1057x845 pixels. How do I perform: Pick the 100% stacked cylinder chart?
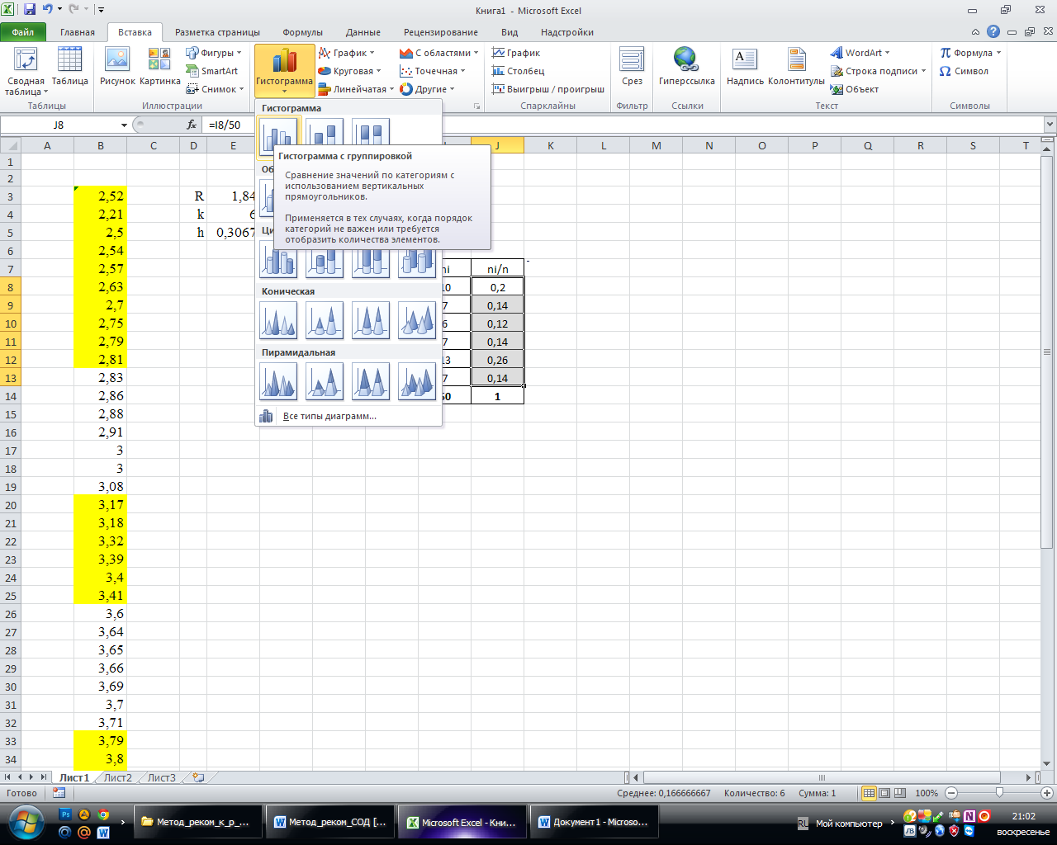tap(371, 259)
